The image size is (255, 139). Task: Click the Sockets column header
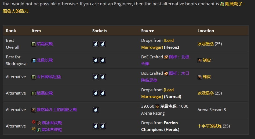tap(100, 31)
